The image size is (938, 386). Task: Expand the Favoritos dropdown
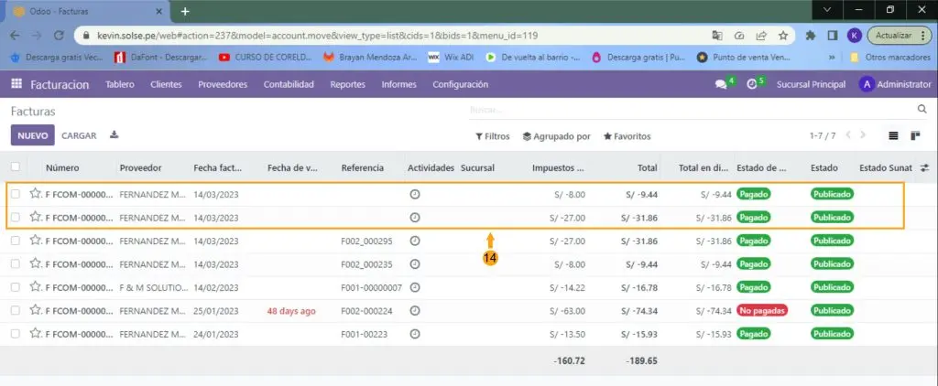click(627, 136)
